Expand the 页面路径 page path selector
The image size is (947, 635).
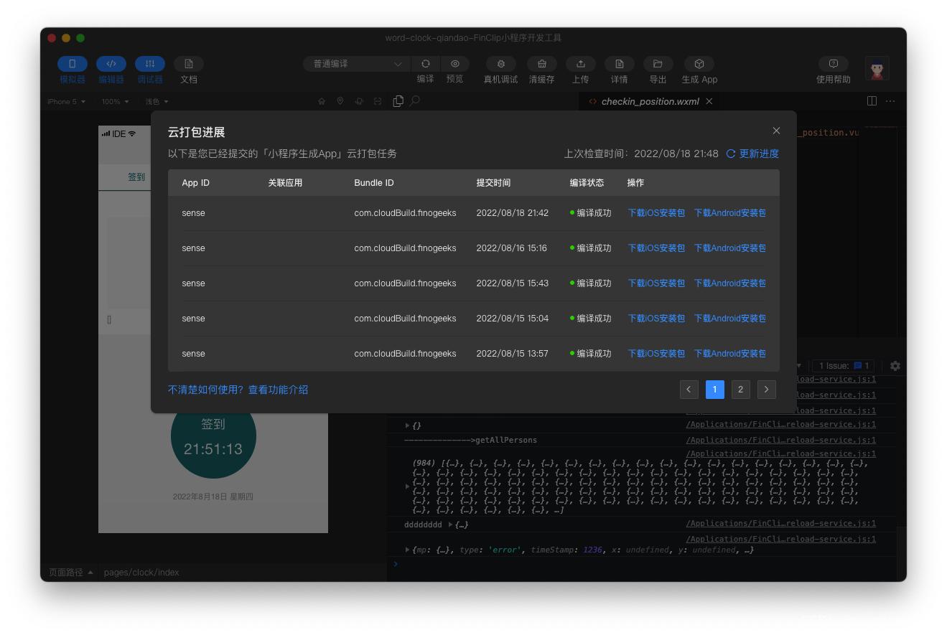(x=70, y=573)
